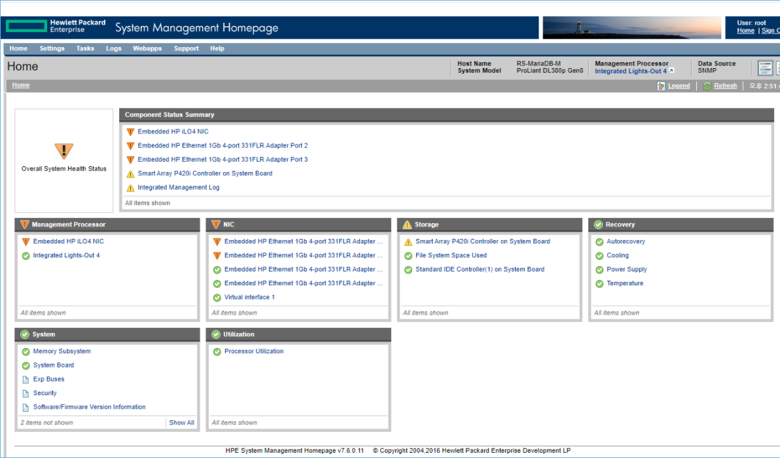The height and width of the screenshot is (458, 780).
Task: Open the Processor Utilization link
Action: (254, 351)
